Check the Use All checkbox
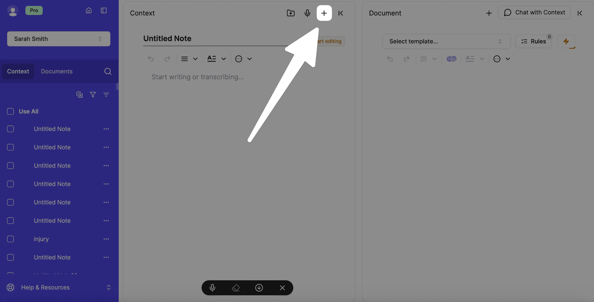The height and width of the screenshot is (302, 594). pos(10,111)
